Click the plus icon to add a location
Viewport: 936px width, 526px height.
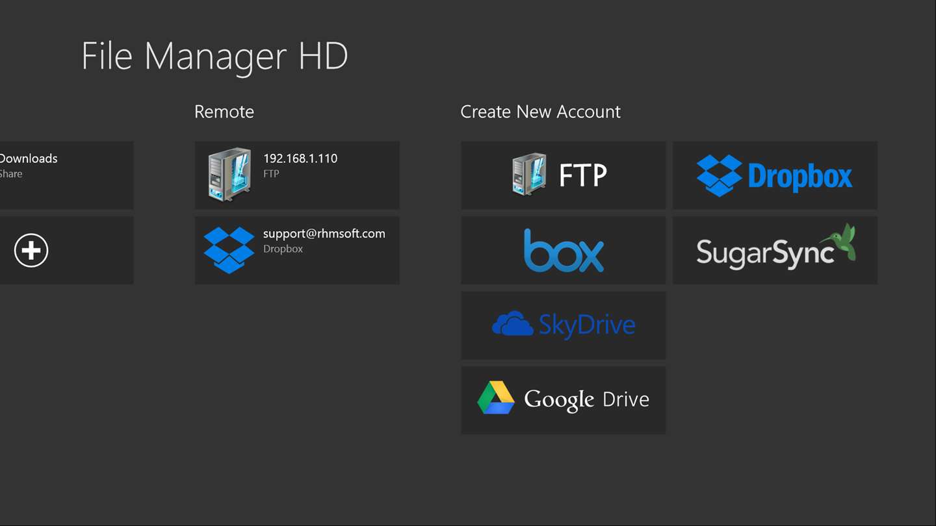coord(31,250)
